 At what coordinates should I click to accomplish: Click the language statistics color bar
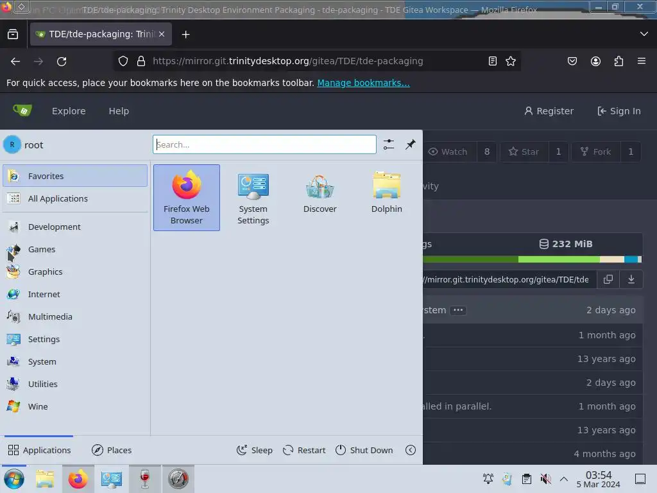tap(532, 259)
